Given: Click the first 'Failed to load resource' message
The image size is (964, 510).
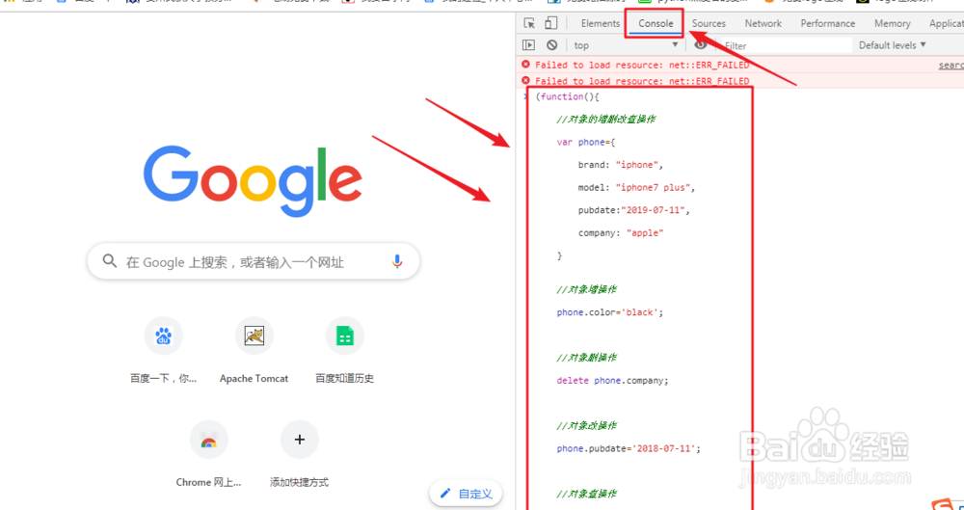Looking at the screenshot, I should click(x=642, y=65).
